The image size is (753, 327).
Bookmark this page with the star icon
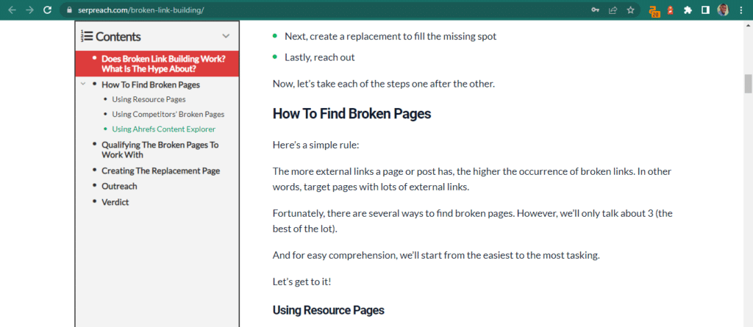tap(630, 10)
